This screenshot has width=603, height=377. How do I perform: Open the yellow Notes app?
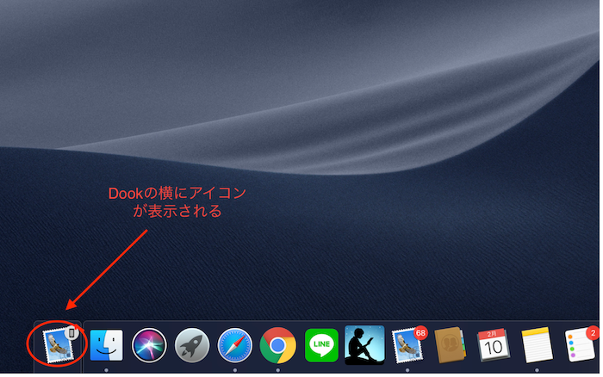pos(537,344)
